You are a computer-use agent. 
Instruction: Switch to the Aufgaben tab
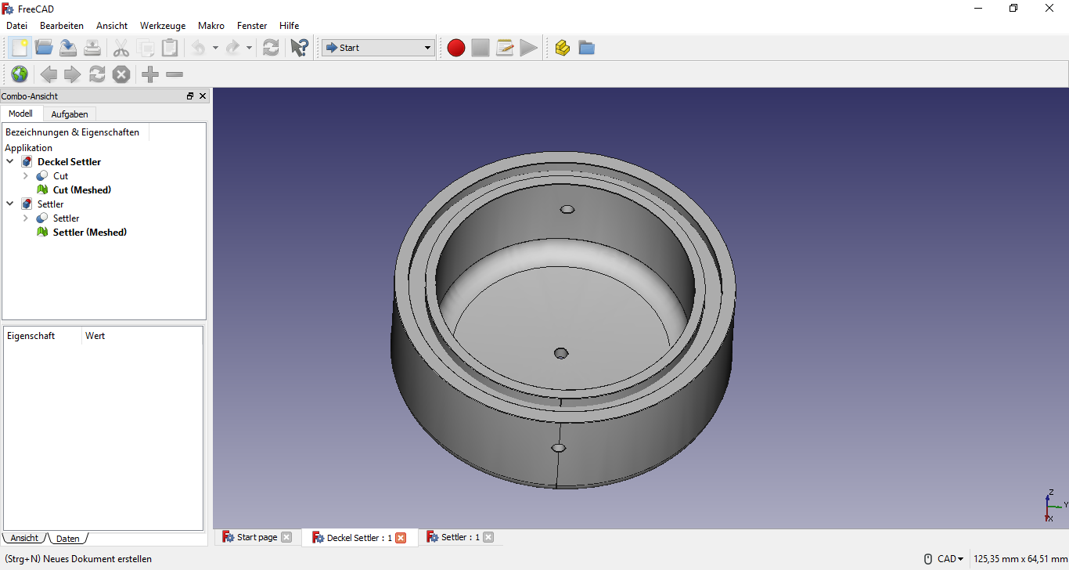point(70,114)
